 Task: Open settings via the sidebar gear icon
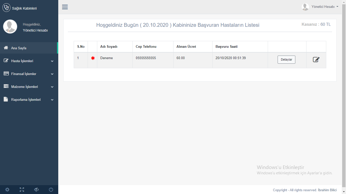pyautogui.click(x=7, y=189)
